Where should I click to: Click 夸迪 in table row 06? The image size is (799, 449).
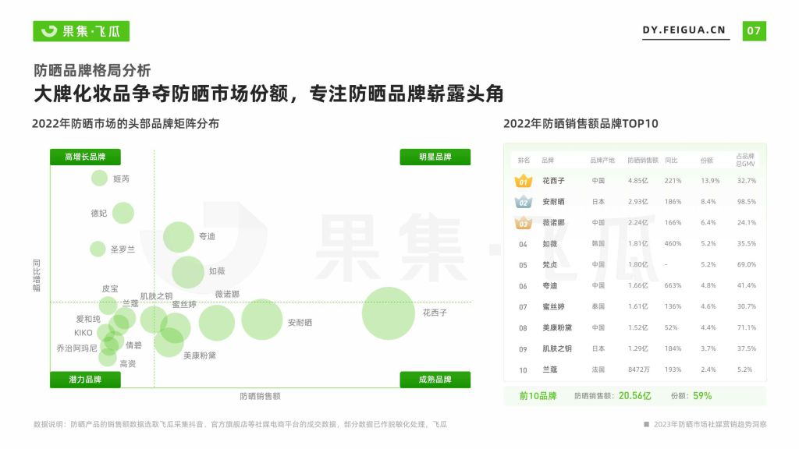click(550, 285)
